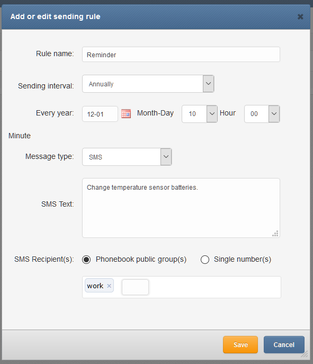
Task: Open the Message type dropdown
Action: [127, 157]
